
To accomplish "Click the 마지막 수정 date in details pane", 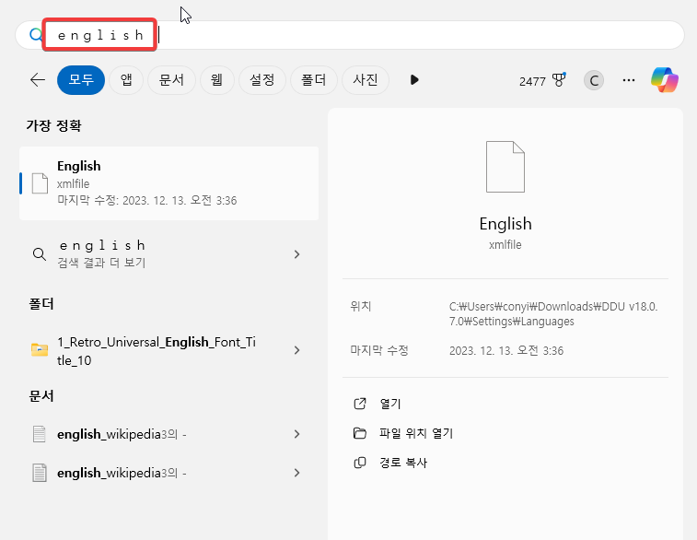I will click(506, 350).
